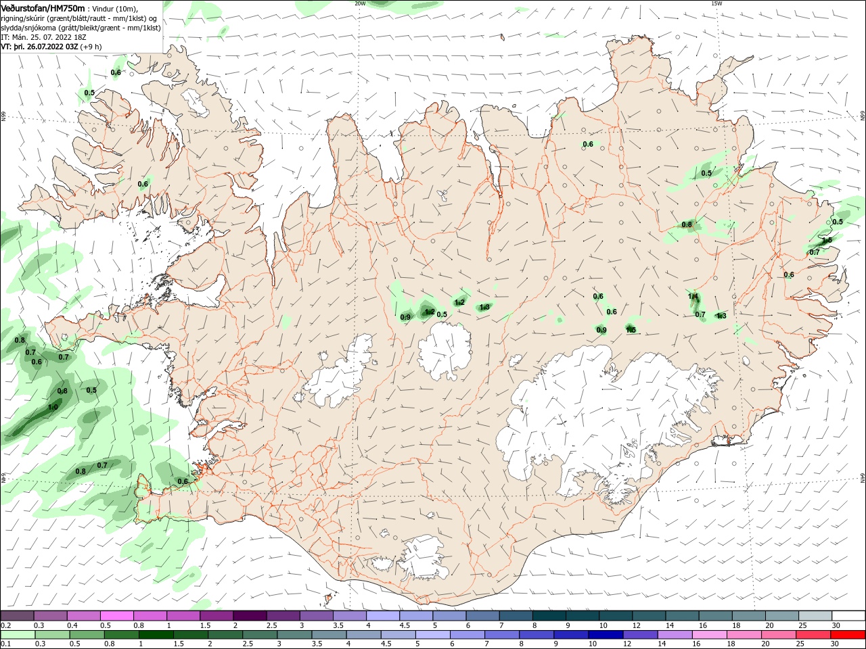The height and width of the screenshot is (649, 866).
Task: Click the 0.5 value beside 0.6 in northwest Westfjords
Action: tap(89, 93)
